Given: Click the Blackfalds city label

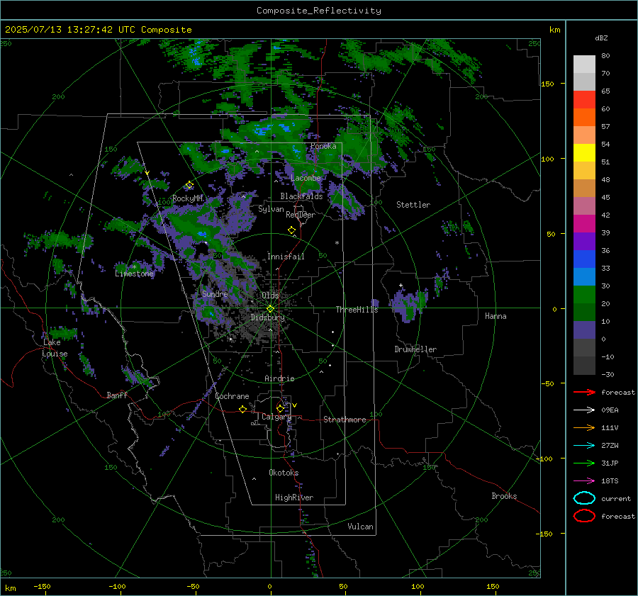Looking at the screenshot, I should pyautogui.click(x=301, y=196).
